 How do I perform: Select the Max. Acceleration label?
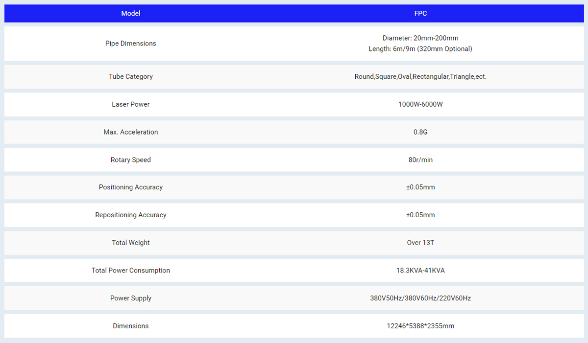click(130, 132)
